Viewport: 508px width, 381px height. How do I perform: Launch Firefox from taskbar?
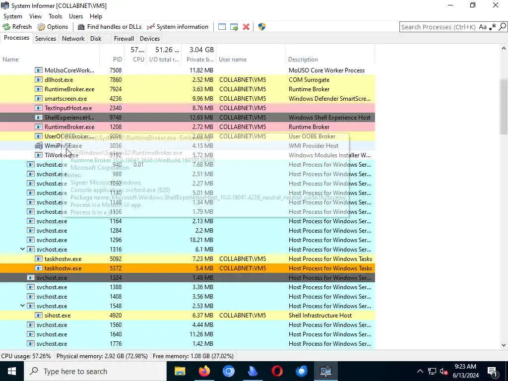click(x=204, y=371)
